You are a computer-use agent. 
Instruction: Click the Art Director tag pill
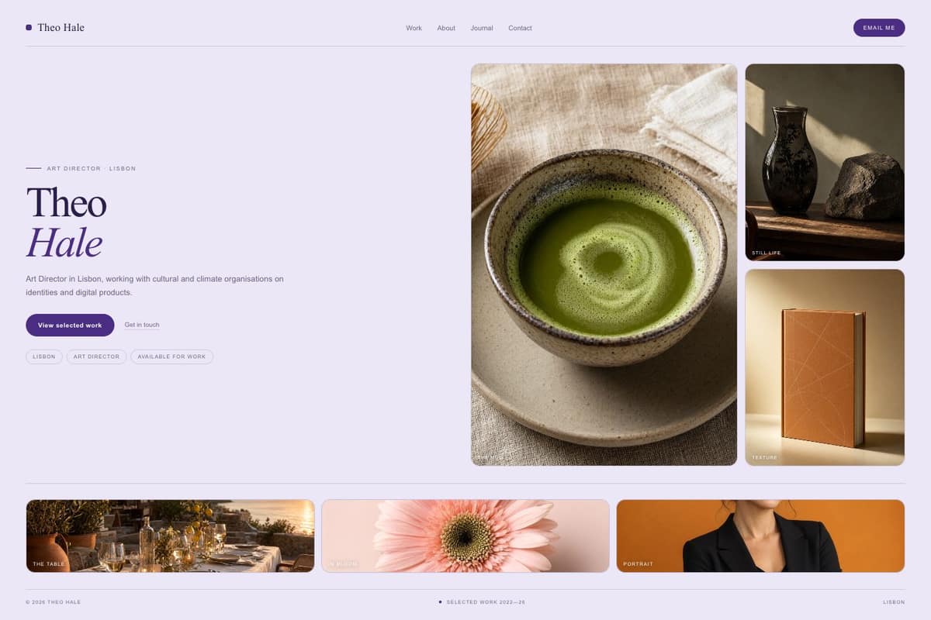pyautogui.click(x=96, y=356)
